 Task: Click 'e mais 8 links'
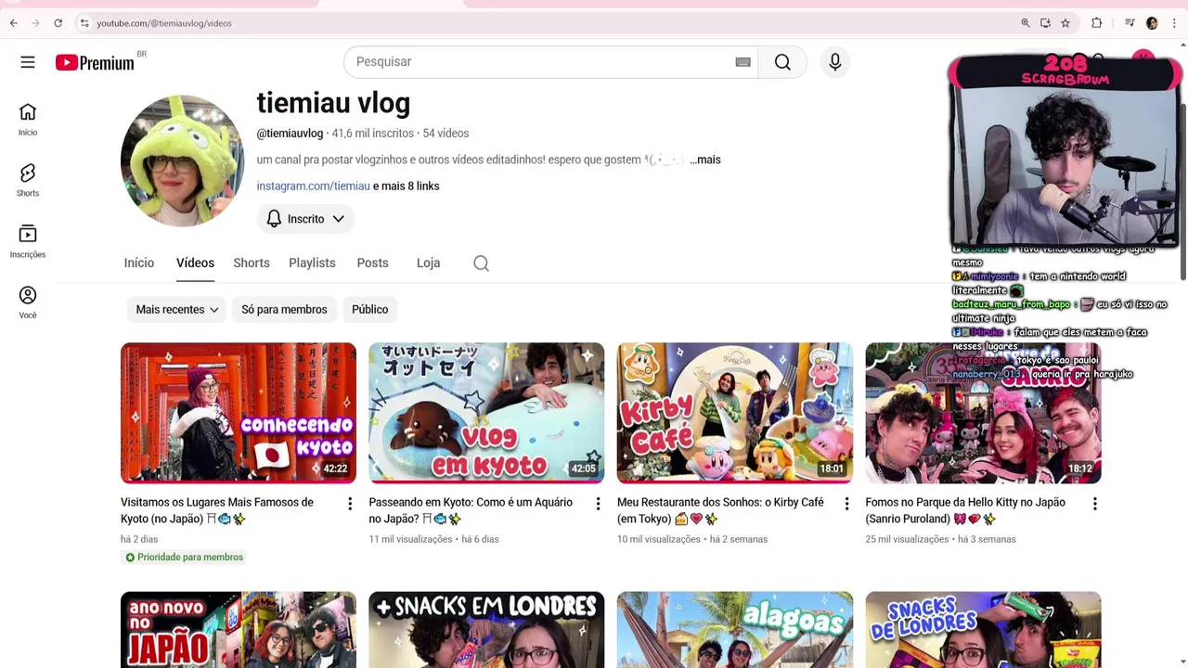coord(407,186)
